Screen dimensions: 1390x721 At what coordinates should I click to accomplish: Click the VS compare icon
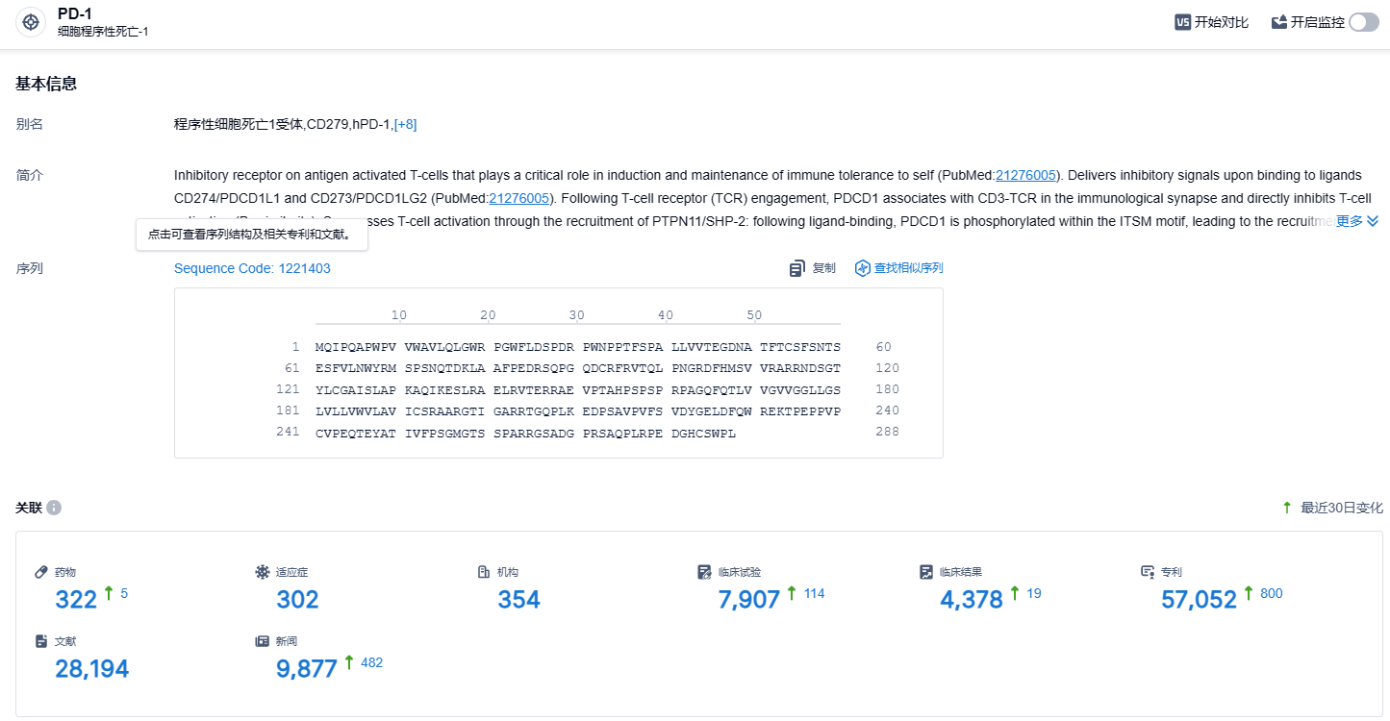pos(1183,22)
